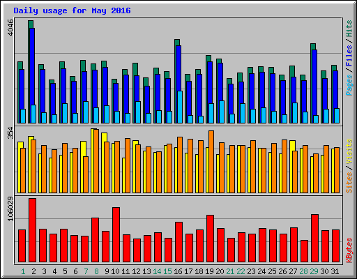The width and height of the screenshot is (357, 279).
Task: Click the Hits legend label
Action: pyautogui.click(x=349, y=29)
